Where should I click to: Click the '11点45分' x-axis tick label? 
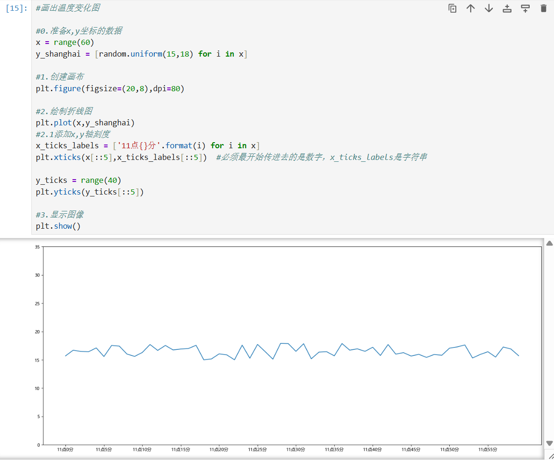(411, 449)
